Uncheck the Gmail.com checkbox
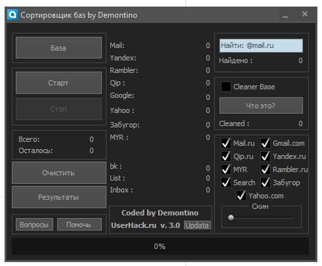Image resolution: width=322 pixels, height=266 pixels. pyautogui.click(x=265, y=143)
